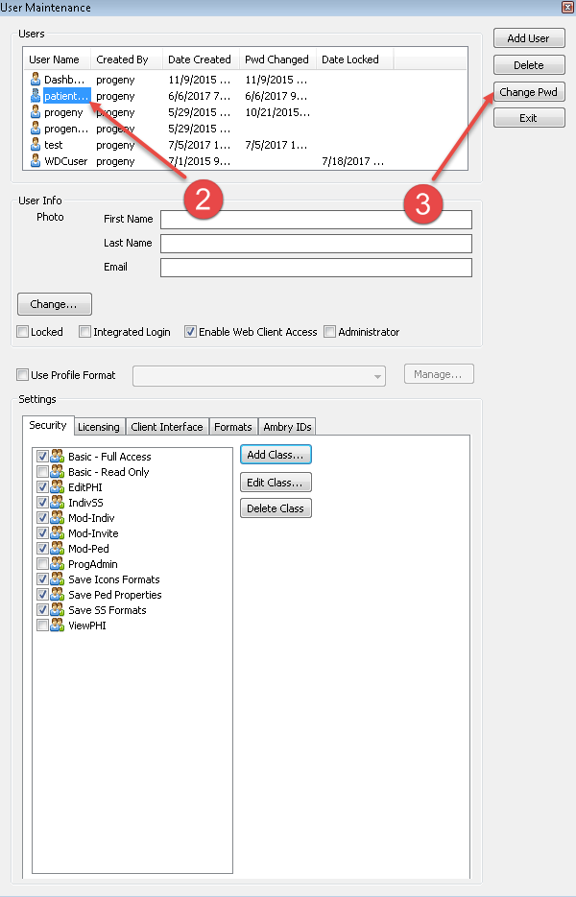Screen dimensions: 576x897
Task: Click the Save SS Formats group icon
Action: click(x=58, y=610)
